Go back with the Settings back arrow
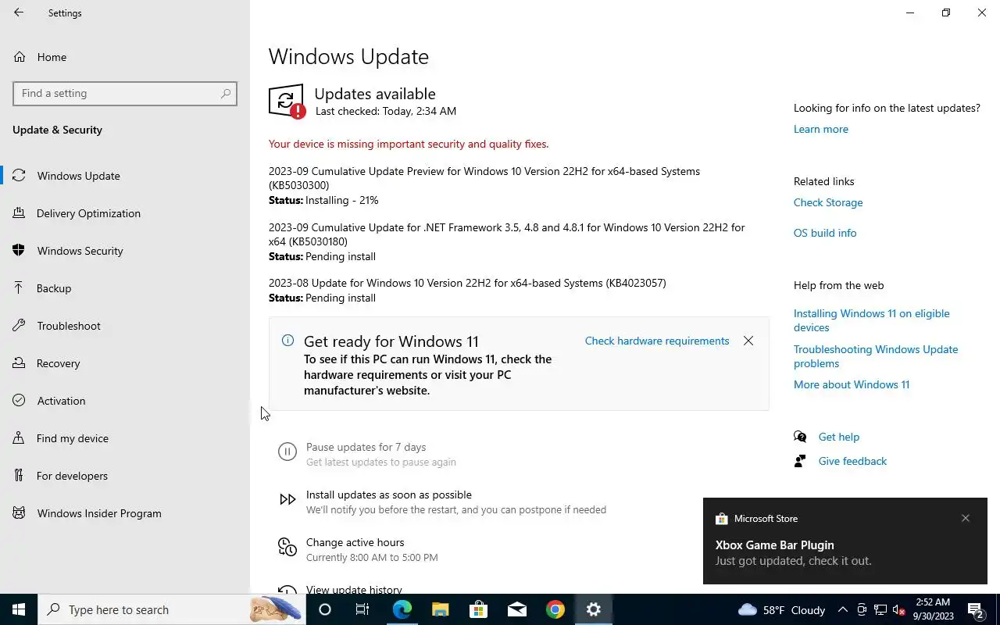Screen dimensions: 1000x625 tap(19, 12)
